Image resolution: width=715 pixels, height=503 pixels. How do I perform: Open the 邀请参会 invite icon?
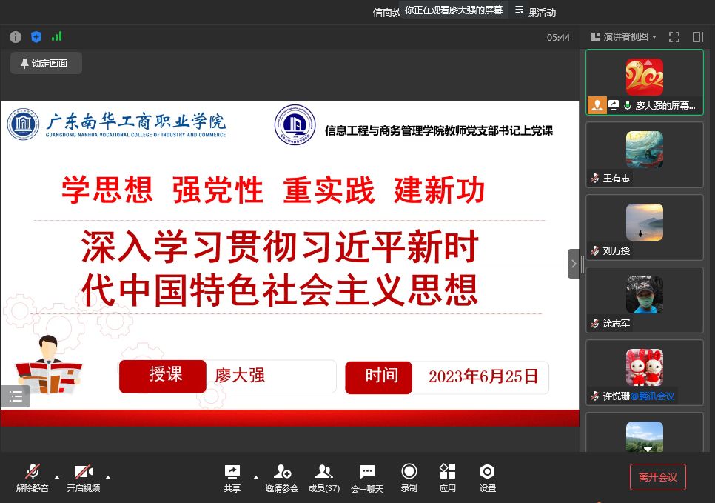[x=282, y=477]
